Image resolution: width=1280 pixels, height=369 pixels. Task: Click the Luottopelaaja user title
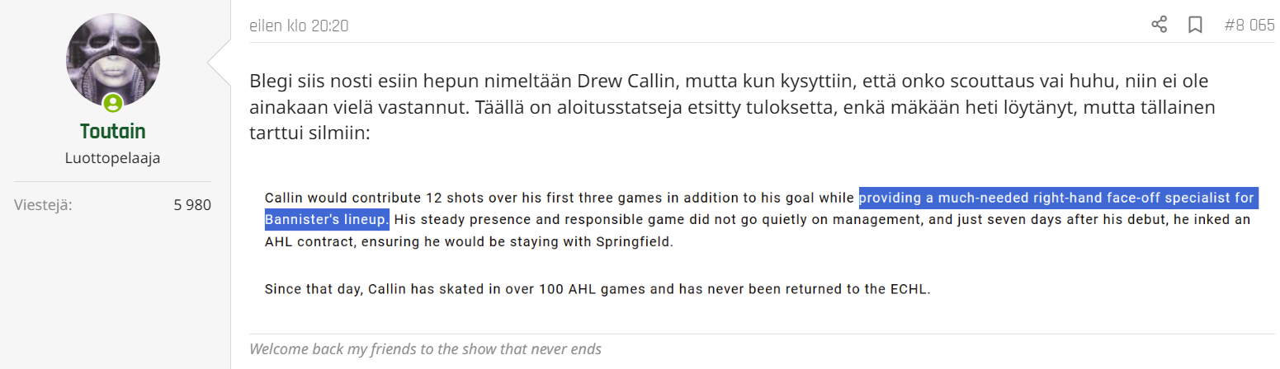click(x=113, y=157)
